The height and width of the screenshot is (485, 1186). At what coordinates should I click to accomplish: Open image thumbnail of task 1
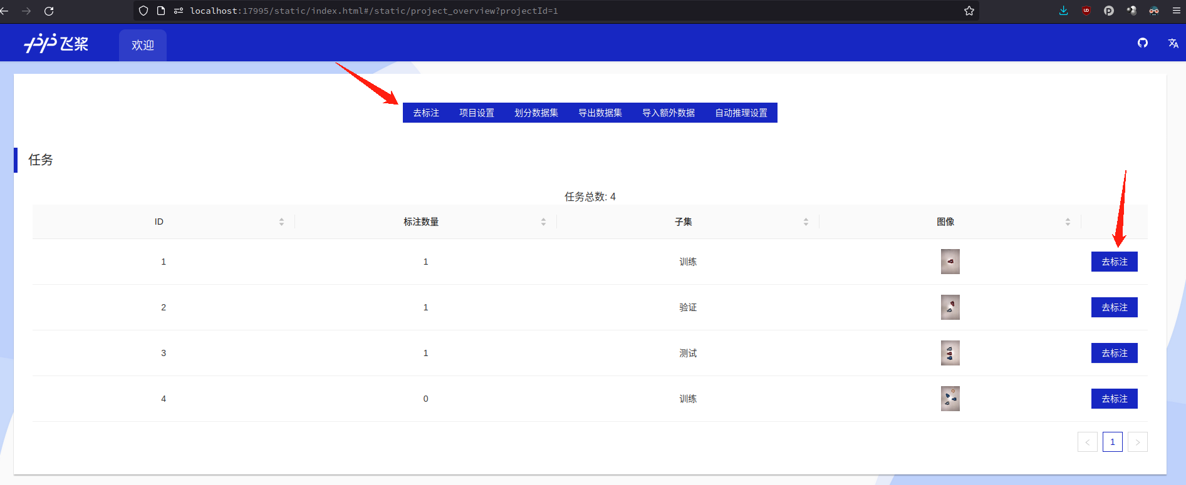click(x=950, y=262)
